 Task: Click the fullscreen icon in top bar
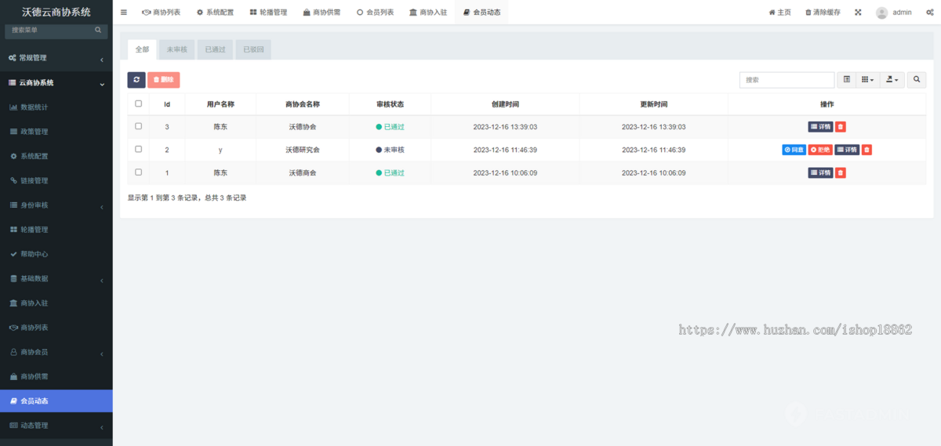(858, 13)
